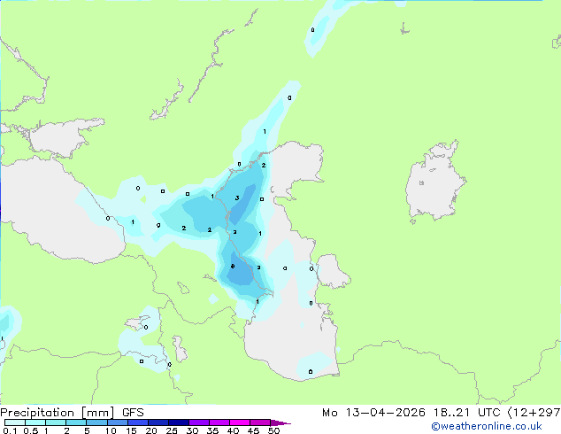The width and height of the screenshot is (561, 434).
Task: Pick the 35–40 mm legend color swatch
Action: pos(219,422)
